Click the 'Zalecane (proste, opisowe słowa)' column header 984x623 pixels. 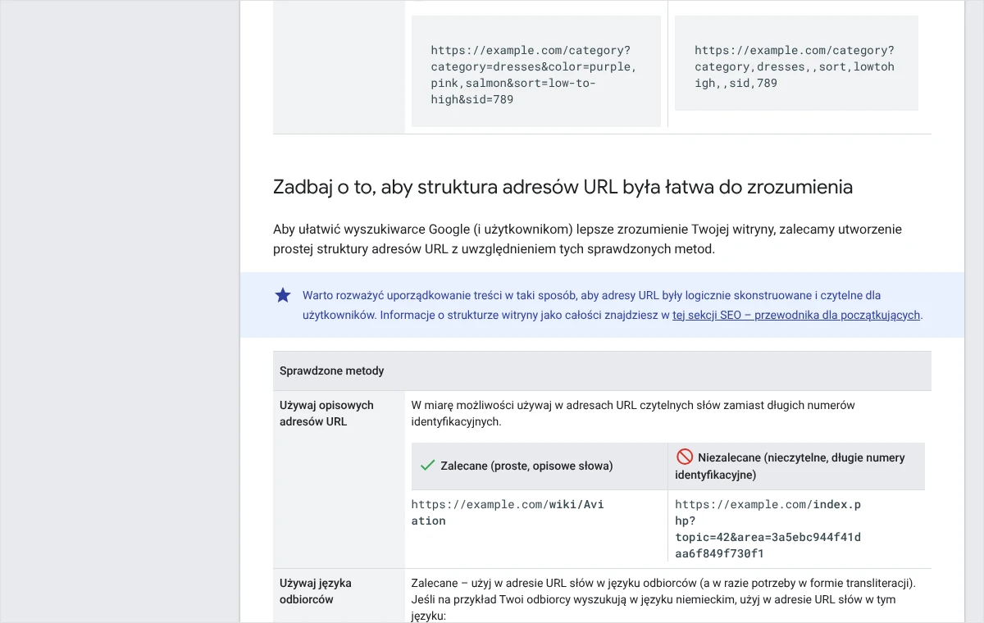coord(540,466)
